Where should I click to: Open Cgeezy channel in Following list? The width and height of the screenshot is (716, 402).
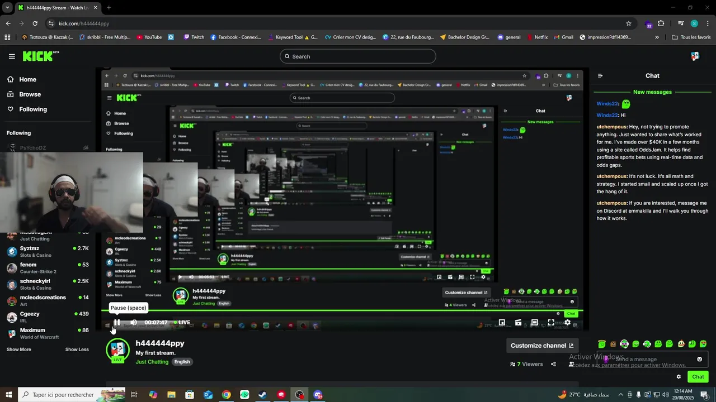48,317
